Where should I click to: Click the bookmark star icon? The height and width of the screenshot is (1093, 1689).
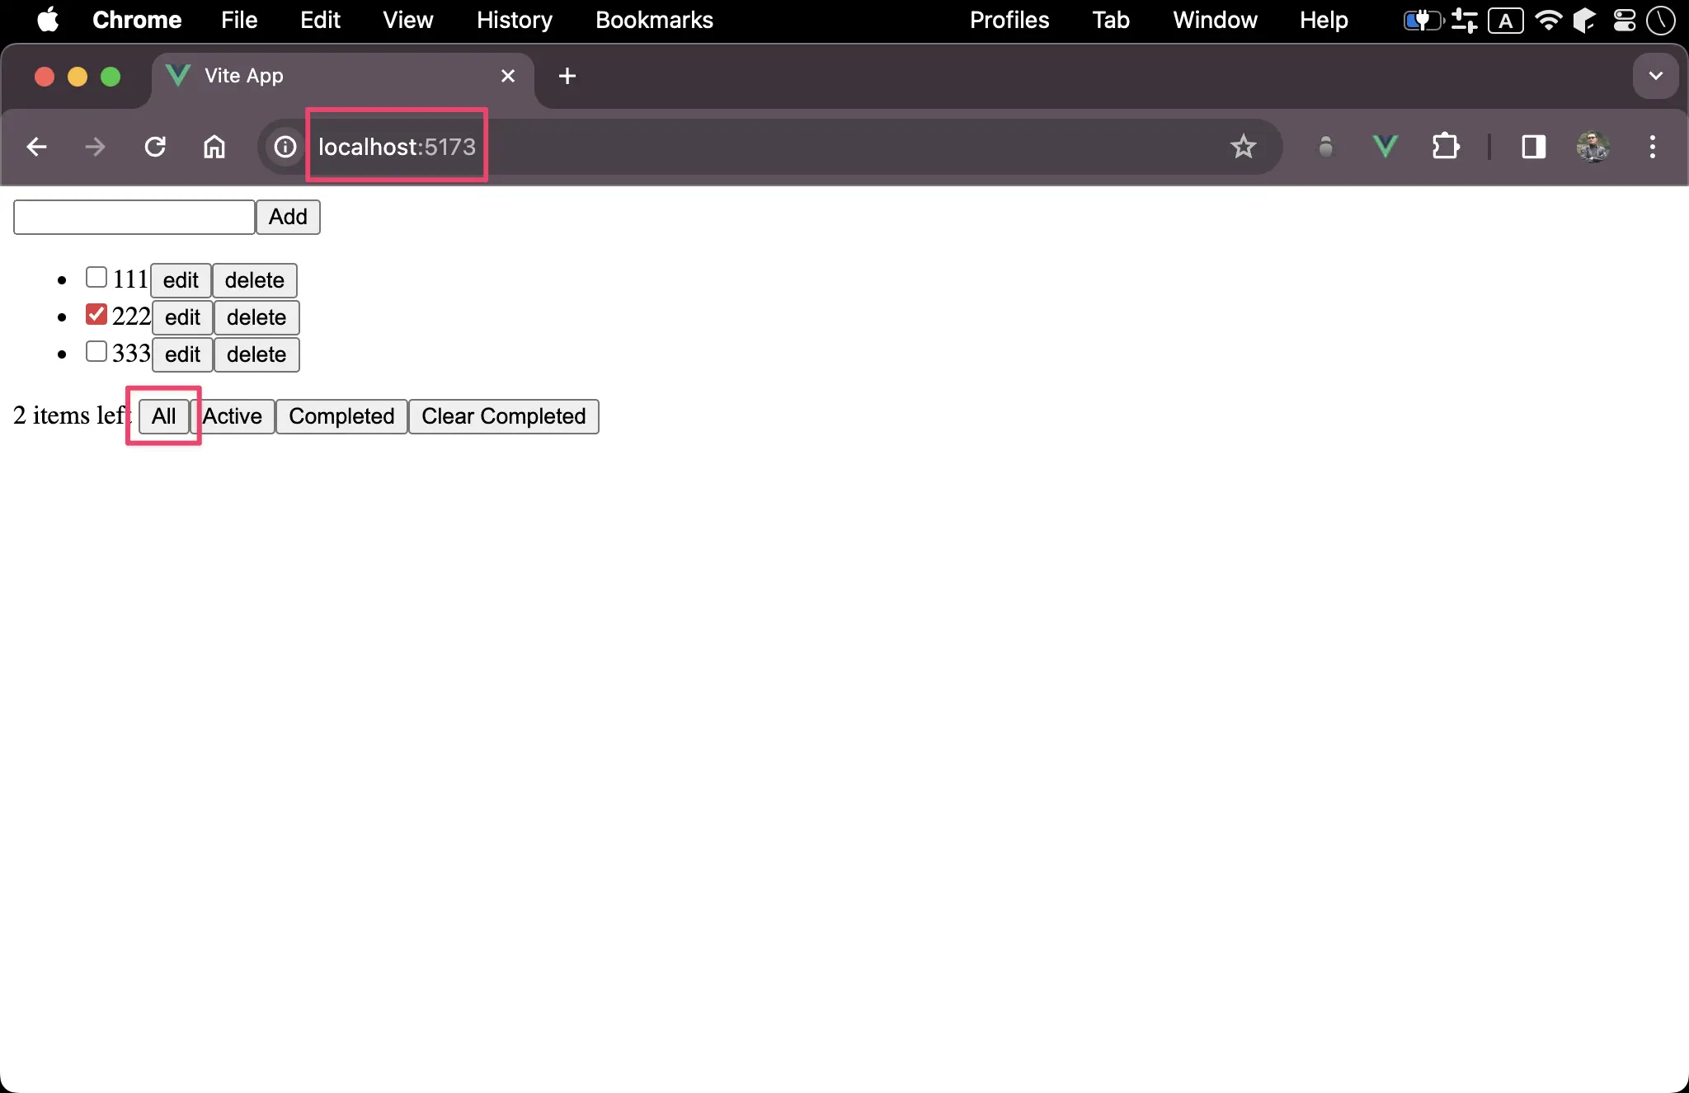[x=1242, y=147]
